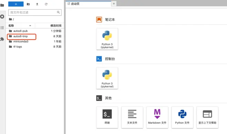Open the file browser sidebar tab

point(2,5)
